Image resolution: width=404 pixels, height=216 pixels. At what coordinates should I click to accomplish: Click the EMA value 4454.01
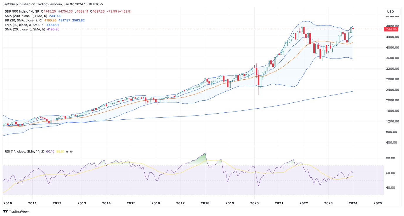(53, 25)
